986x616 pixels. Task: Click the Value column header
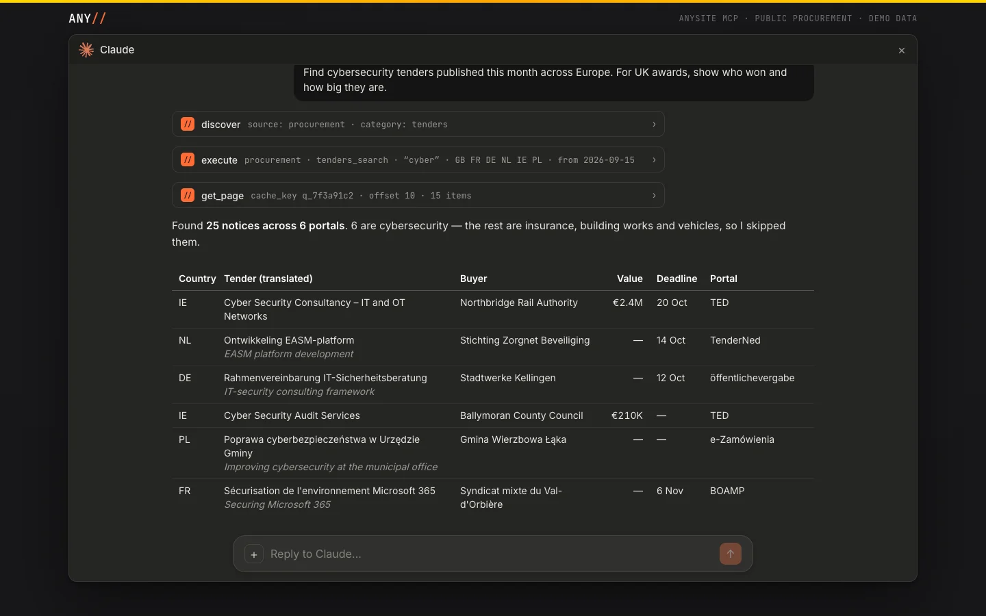[630, 279]
